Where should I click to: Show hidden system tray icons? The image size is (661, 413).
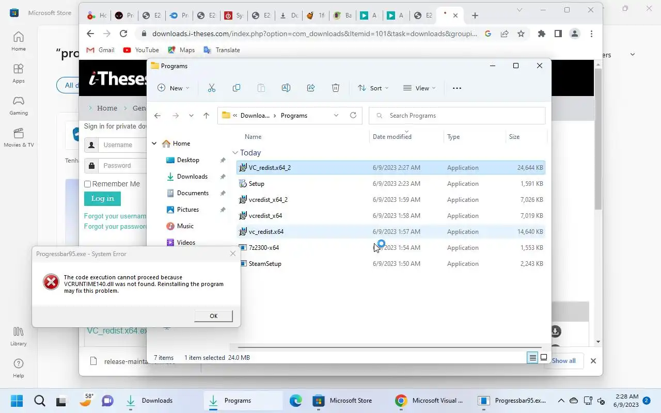click(x=561, y=401)
